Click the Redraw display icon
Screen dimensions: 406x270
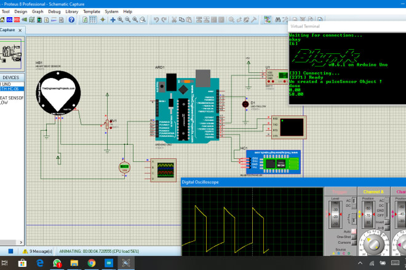(85, 20)
